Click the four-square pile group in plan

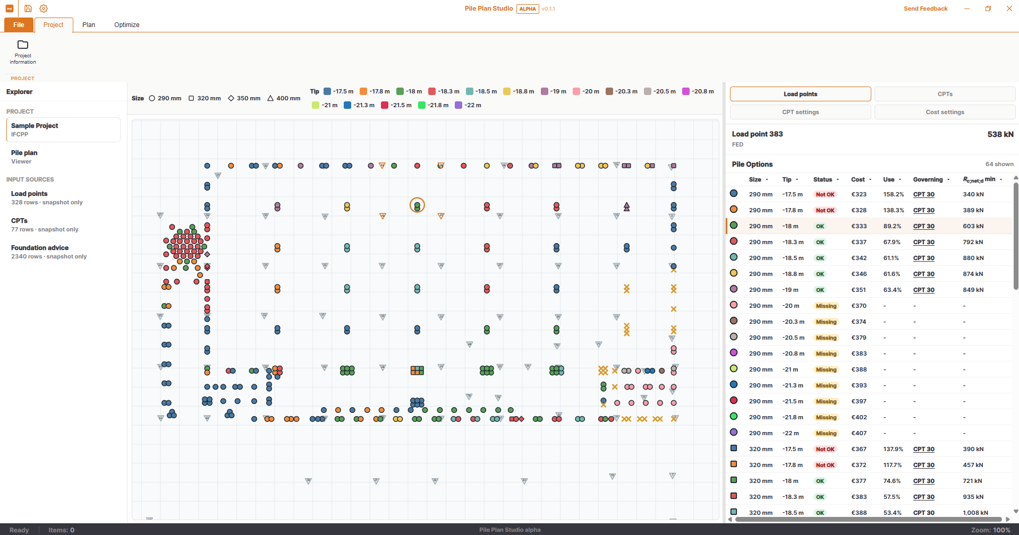click(x=417, y=370)
